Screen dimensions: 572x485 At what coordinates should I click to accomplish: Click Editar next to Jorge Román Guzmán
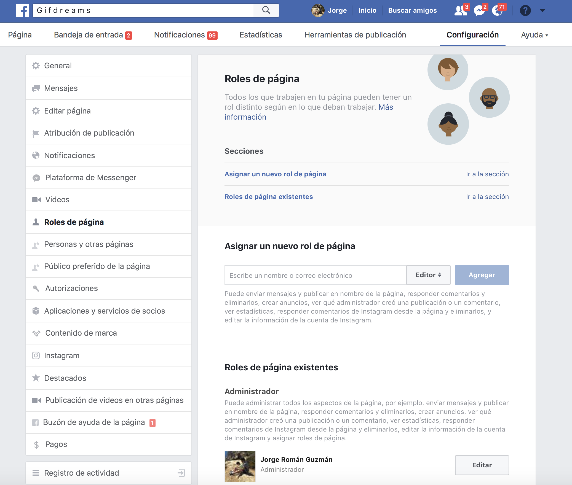tap(482, 465)
